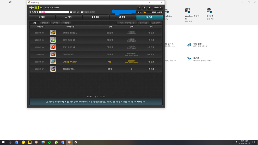
Task: Click the quick search input field
Action: click(54, 12)
